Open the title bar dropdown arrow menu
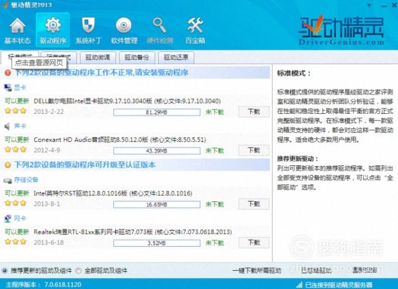The height and width of the screenshot is (289, 398). tap(369, 5)
